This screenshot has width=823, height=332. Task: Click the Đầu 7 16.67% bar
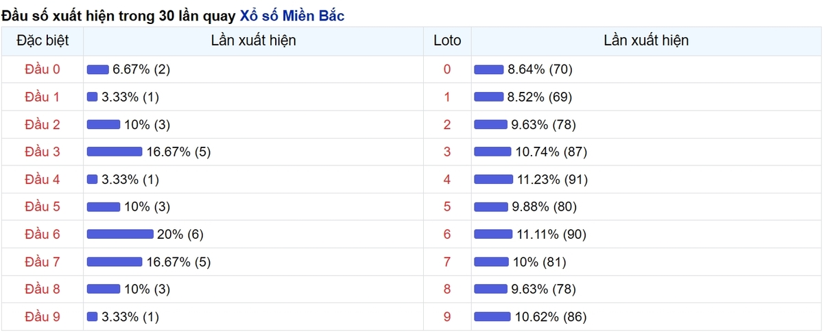[114, 261]
